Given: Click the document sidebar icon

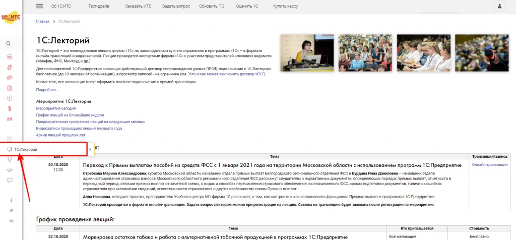Looking at the screenshot, I should coord(10,139).
